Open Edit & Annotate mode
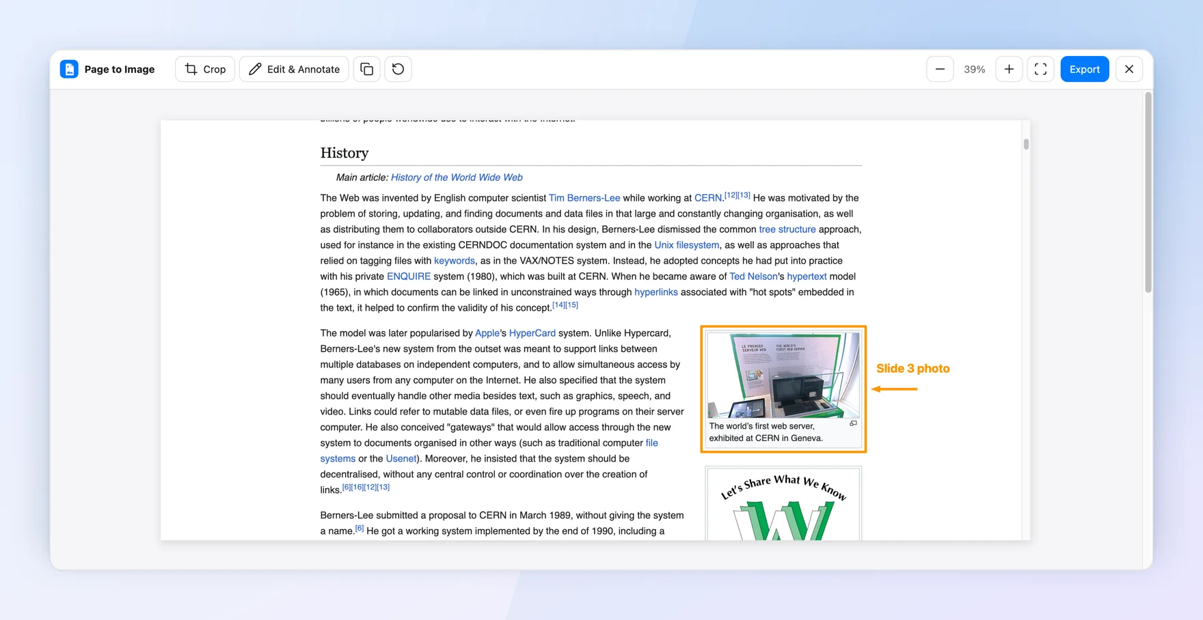Image resolution: width=1203 pixels, height=620 pixels. [294, 69]
